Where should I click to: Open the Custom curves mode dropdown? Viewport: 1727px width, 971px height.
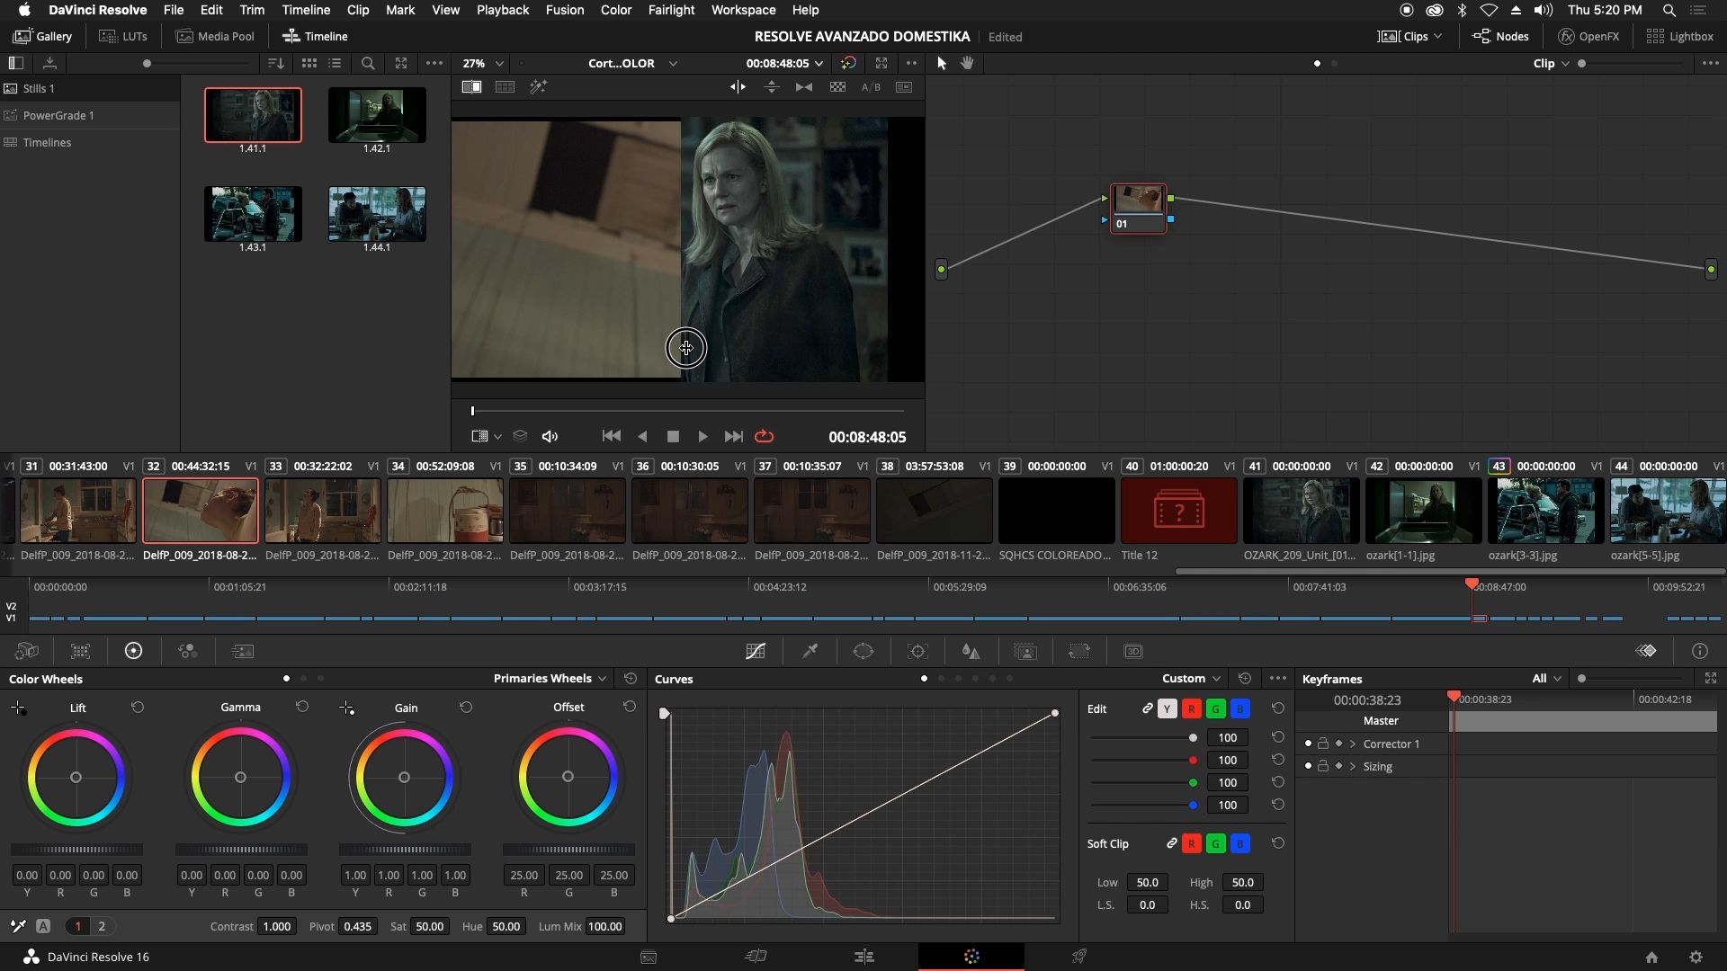1189,678
